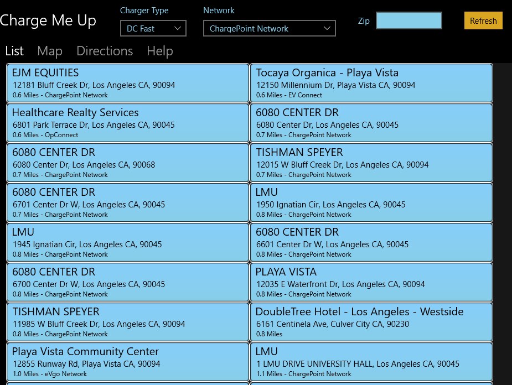Click the Network label above the dropdown
512x385 pixels.
219,11
